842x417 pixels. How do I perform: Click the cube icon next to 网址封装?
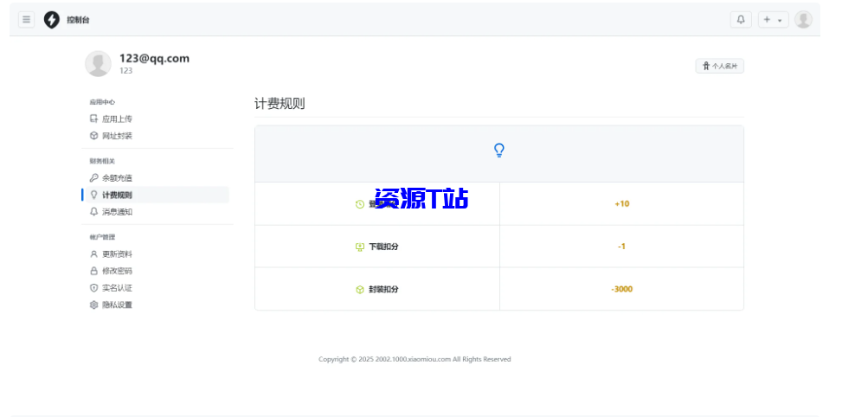click(93, 136)
